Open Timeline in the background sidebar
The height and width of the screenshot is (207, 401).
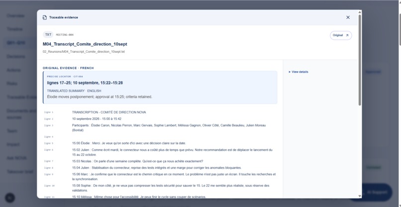click(x=14, y=29)
